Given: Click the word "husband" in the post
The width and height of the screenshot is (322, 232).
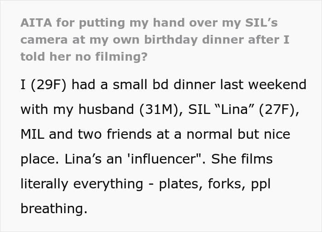Looking at the screenshot, I should pos(92,111).
